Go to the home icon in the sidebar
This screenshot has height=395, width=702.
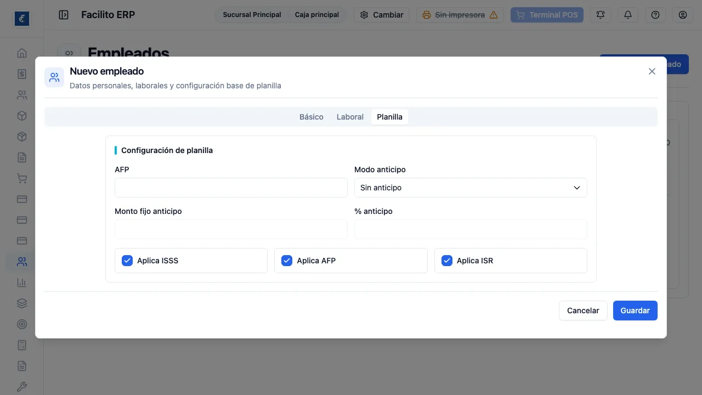point(22,53)
